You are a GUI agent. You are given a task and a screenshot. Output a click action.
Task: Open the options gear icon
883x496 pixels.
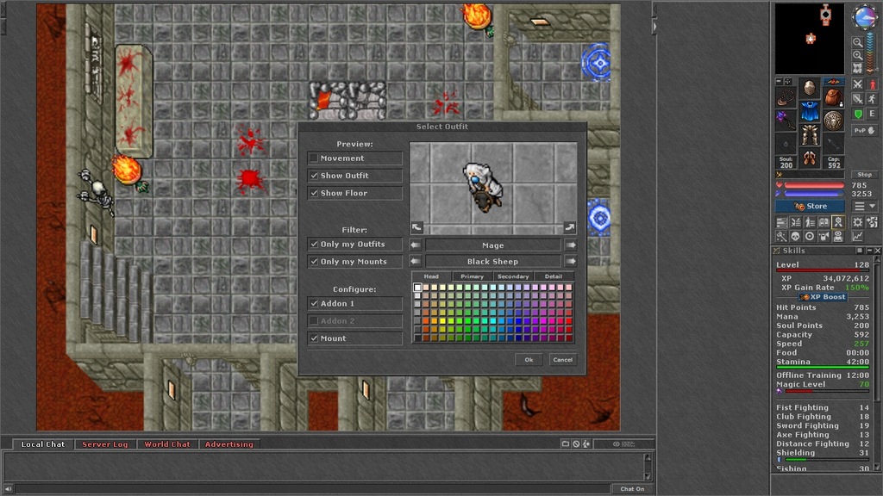click(x=858, y=222)
